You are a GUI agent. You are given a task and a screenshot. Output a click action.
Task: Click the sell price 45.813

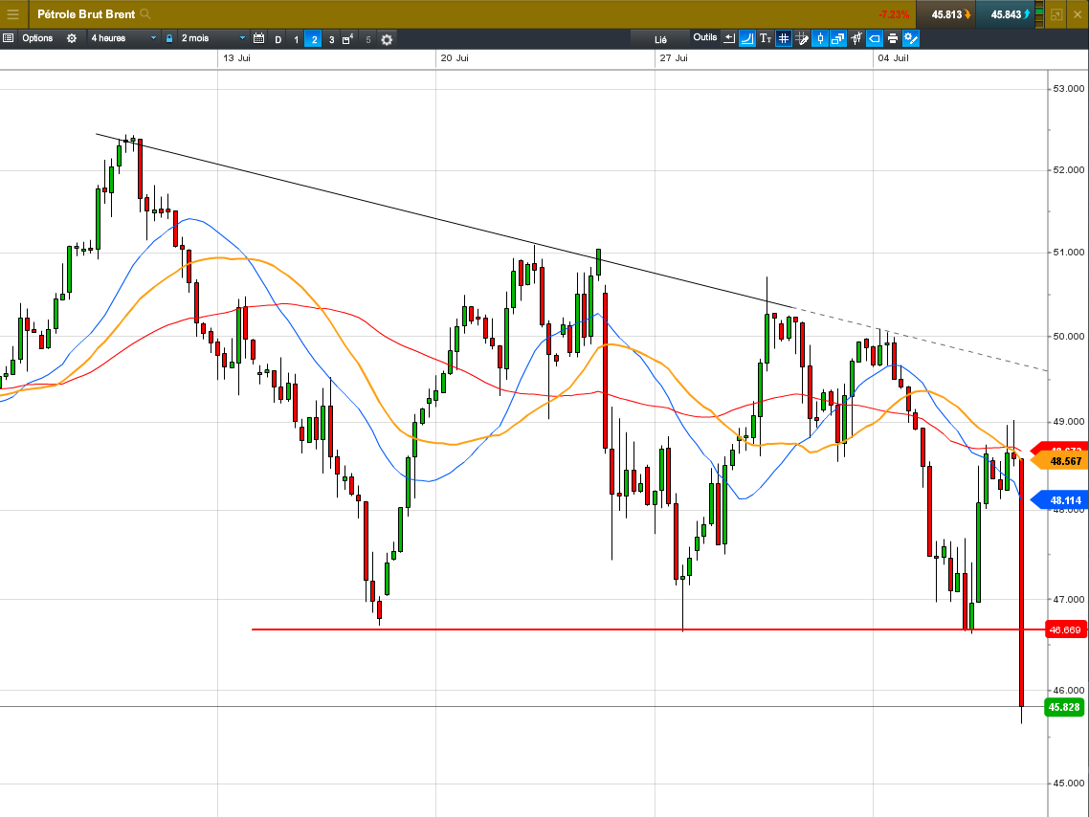[945, 14]
